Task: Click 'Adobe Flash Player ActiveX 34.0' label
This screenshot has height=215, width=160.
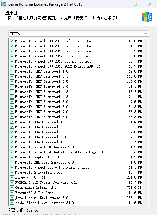Action: [44, 203]
